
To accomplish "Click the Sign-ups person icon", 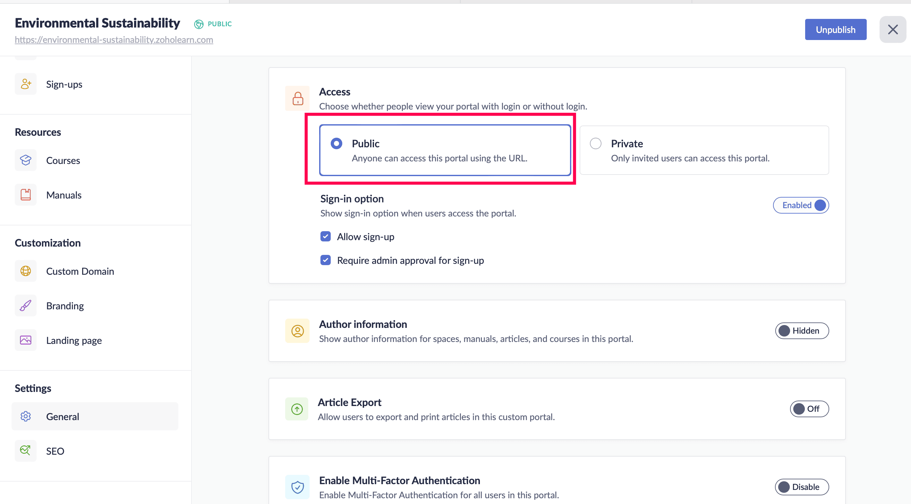I will tap(25, 84).
